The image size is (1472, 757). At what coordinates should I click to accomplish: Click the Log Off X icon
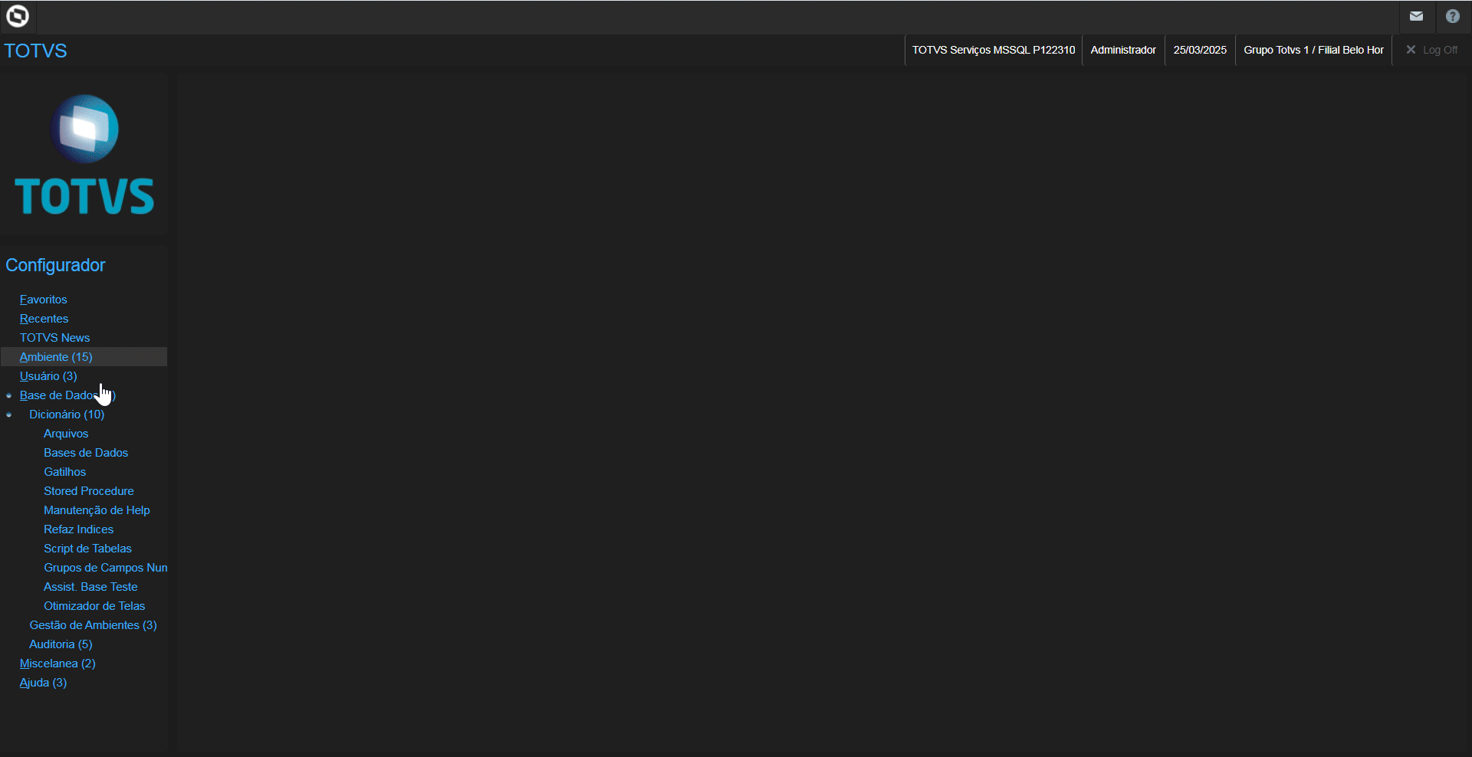click(x=1411, y=50)
